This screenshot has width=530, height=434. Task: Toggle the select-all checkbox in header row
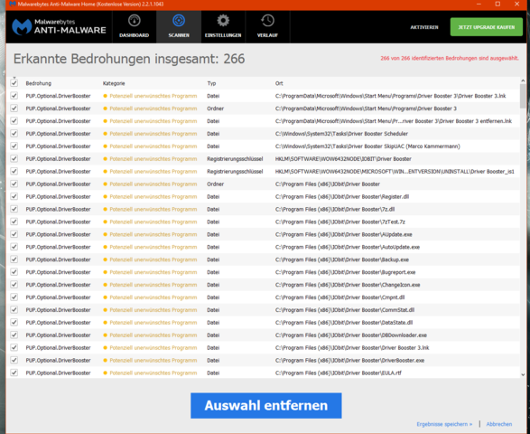[14, 83]
